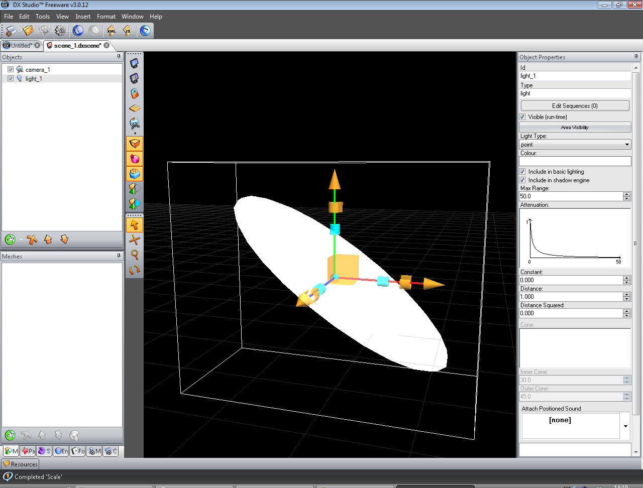Click the second monitor icon with orange screen
This screenshot has width=643, height=488.
[135, 78]
